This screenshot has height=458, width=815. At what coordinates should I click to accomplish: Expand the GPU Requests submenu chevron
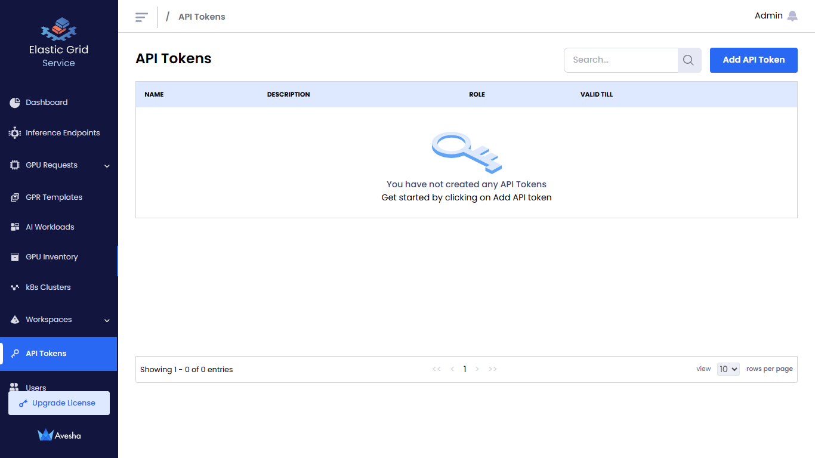pyautogui.click(x=107, y=166)
